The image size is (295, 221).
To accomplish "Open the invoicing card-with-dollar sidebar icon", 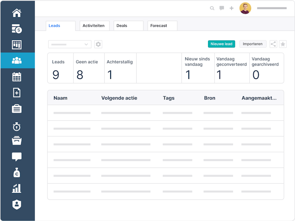I will [x=17, y=29].
